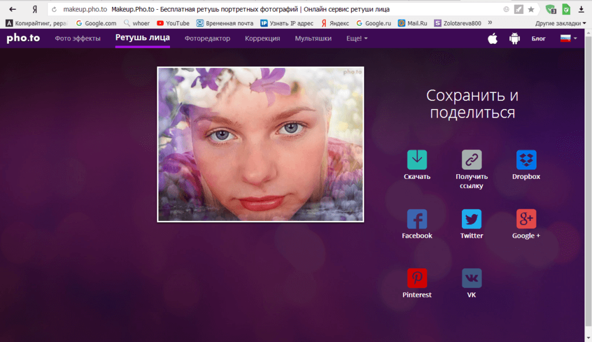
Task: Open the Временная почта bookmark
Action: pos(225,23)
